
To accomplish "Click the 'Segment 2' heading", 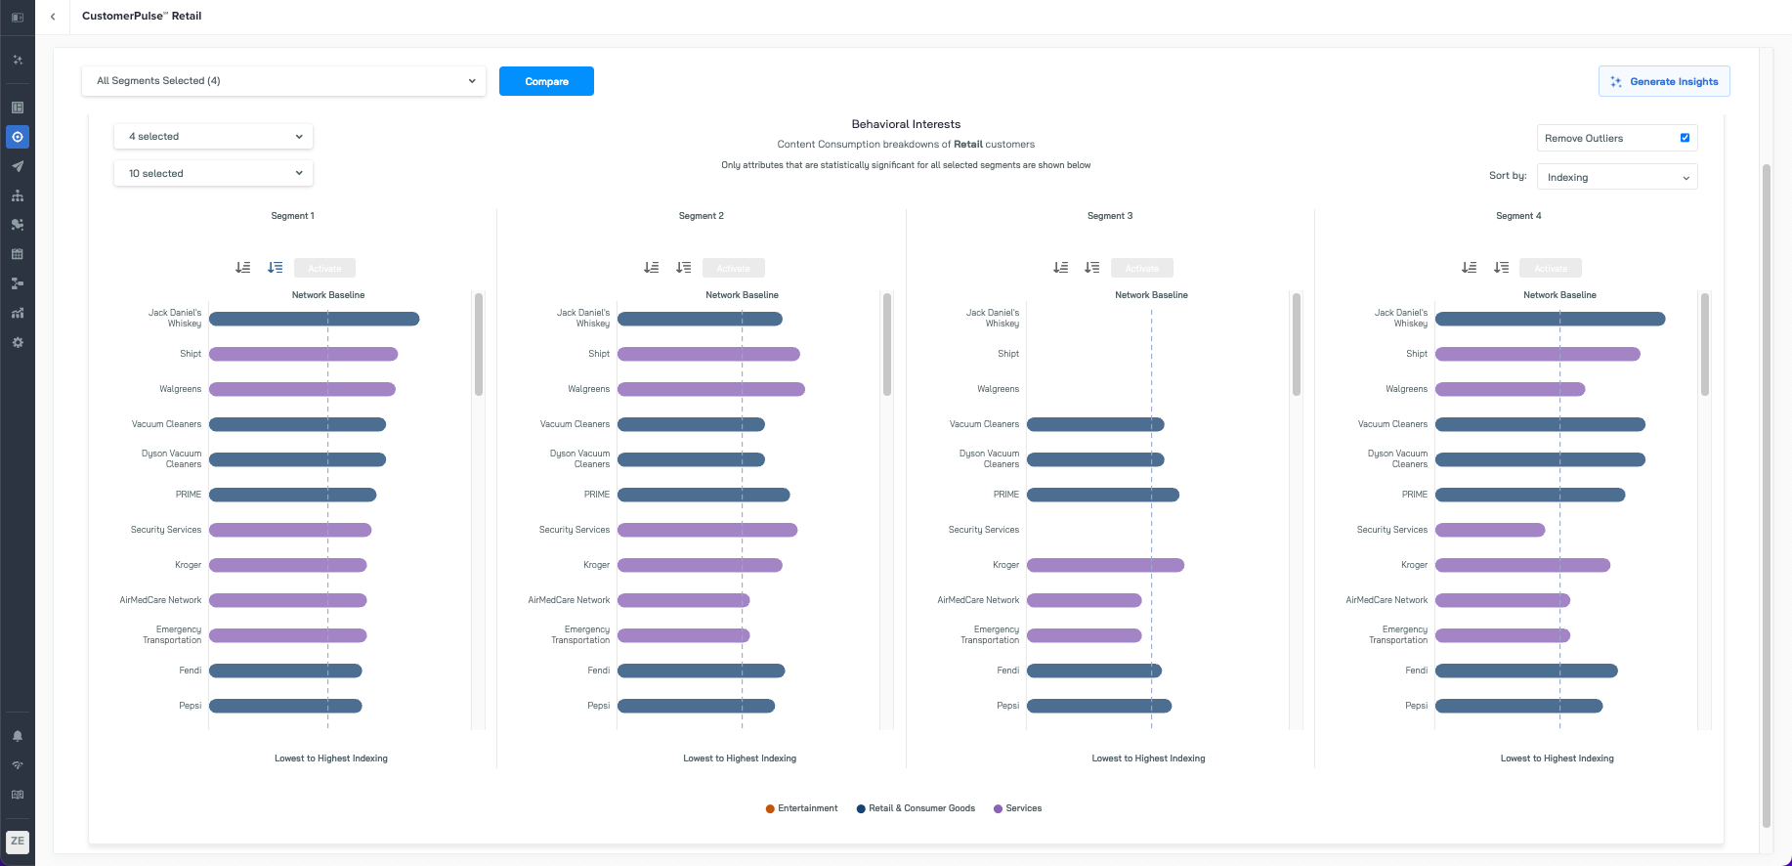I will click(702, 216).
